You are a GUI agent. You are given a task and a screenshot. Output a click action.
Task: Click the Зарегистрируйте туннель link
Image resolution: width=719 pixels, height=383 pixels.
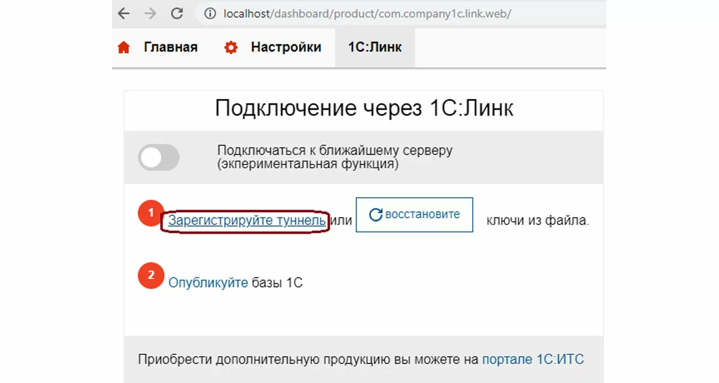[x=247, y=221]
